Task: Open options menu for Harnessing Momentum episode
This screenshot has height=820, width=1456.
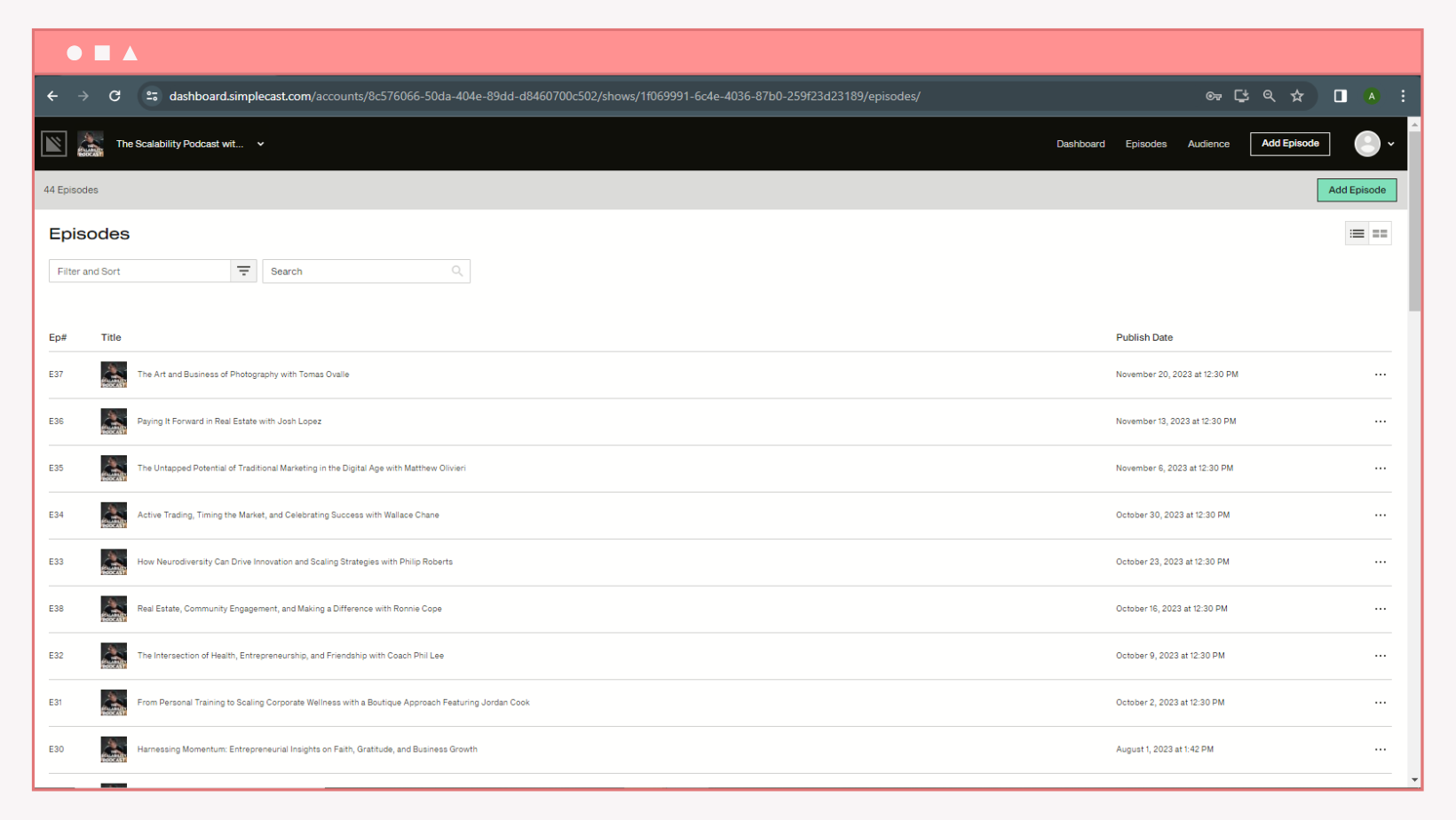Action: tap(1381, 750)
